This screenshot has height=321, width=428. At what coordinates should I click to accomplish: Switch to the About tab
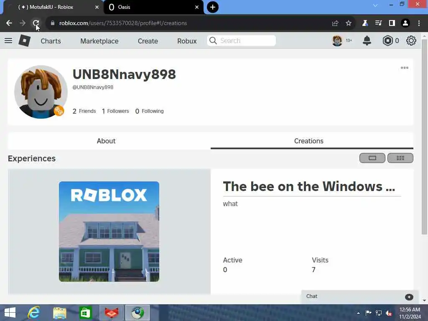pyautogui.click(x=106, y=141)
